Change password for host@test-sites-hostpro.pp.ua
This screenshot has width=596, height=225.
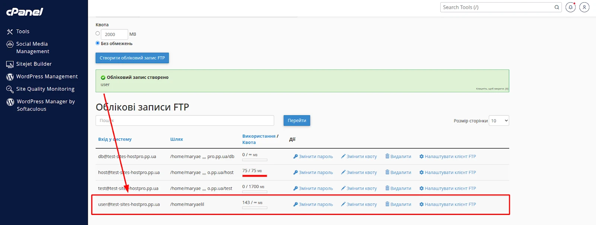coord(313,173)
